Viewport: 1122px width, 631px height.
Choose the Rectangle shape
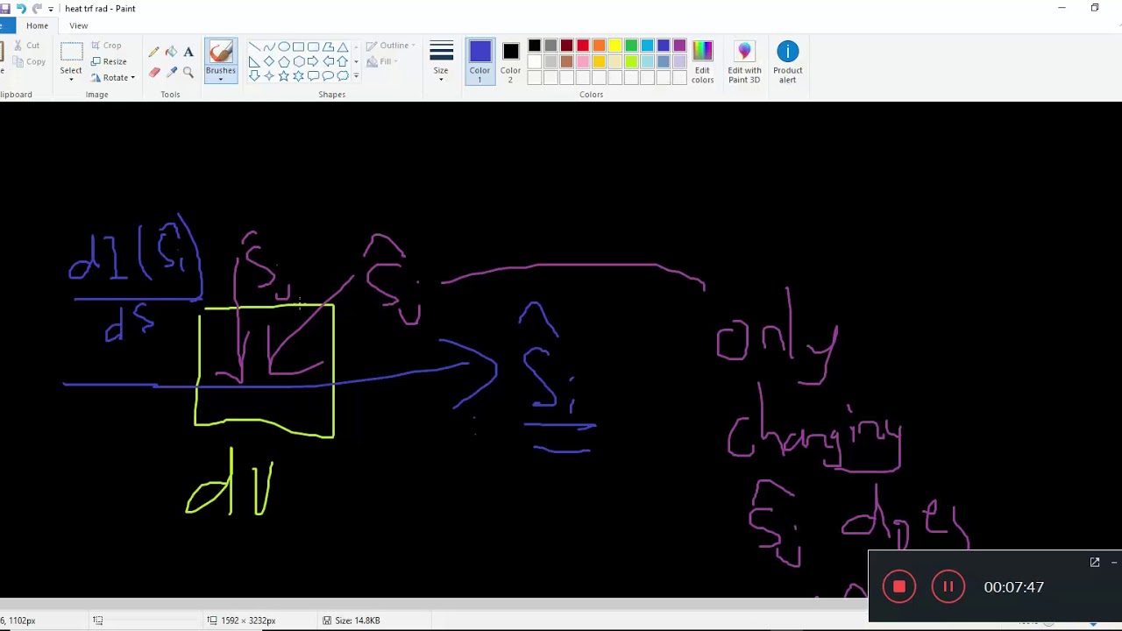[298, 46]
